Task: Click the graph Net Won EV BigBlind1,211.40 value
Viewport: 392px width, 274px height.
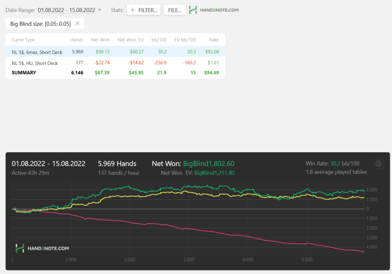Action: pyautogui.click(x=214, y=173)
